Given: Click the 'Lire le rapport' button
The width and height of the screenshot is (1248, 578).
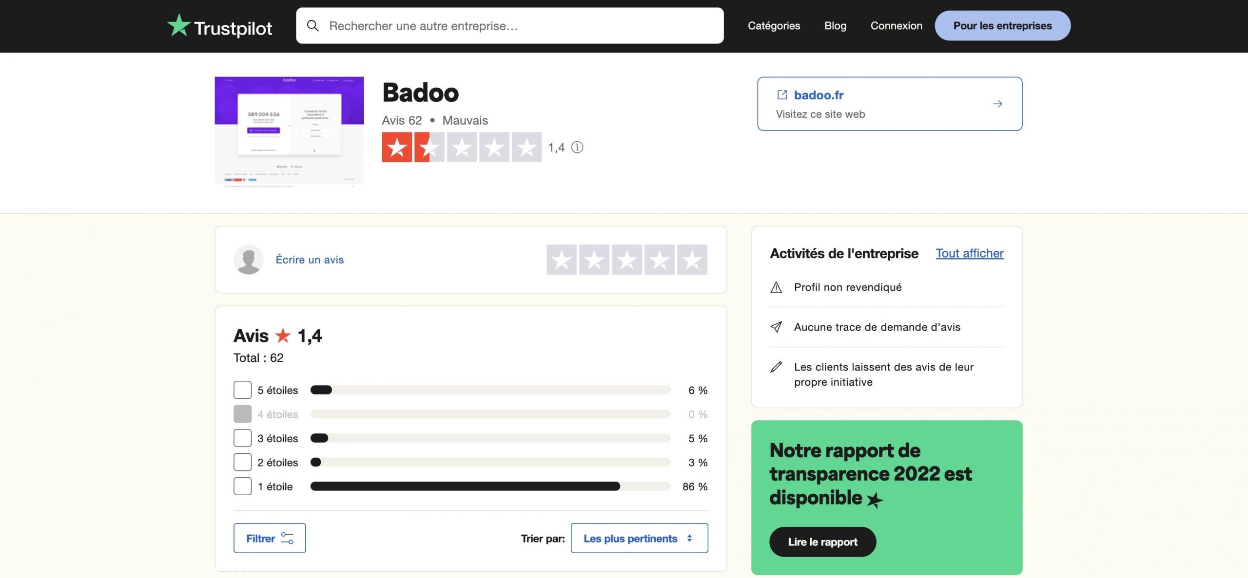Looking at the screenshot, I should pos(822,542).
